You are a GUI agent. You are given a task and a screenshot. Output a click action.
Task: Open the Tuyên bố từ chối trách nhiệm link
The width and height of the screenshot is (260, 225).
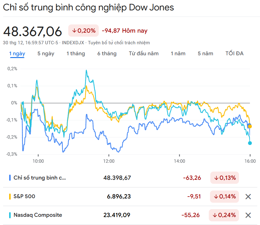coord(119,43)
